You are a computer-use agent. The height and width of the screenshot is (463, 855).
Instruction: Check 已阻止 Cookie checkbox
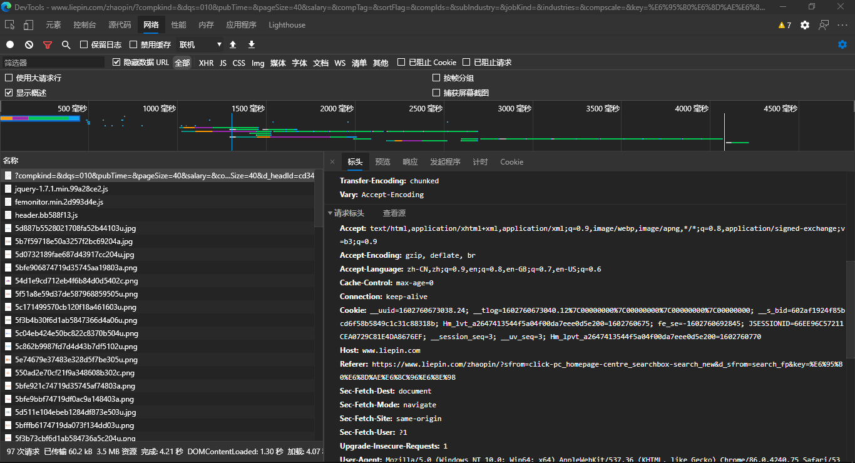pyautogui.click(x=401, y=62)
